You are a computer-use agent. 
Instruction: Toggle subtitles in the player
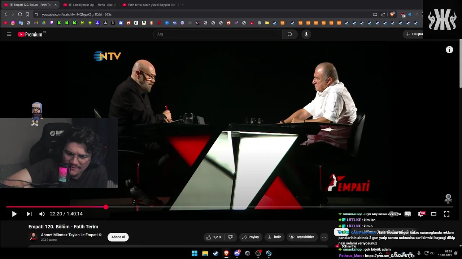tap(407, 214)
